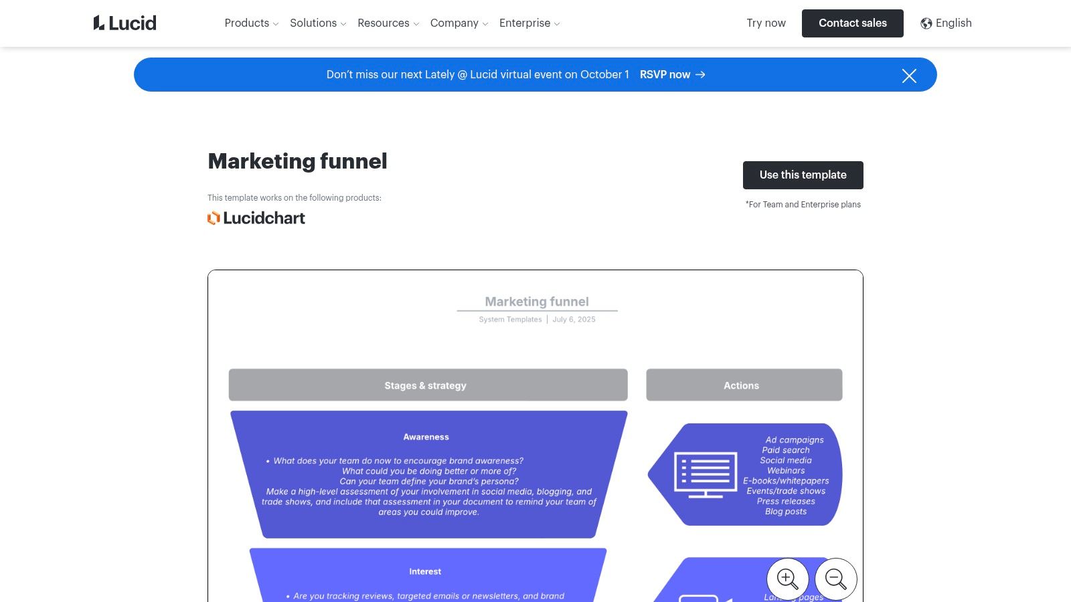
Task: Expand the Products dropdown menu
Action: [x=250, y=23]
